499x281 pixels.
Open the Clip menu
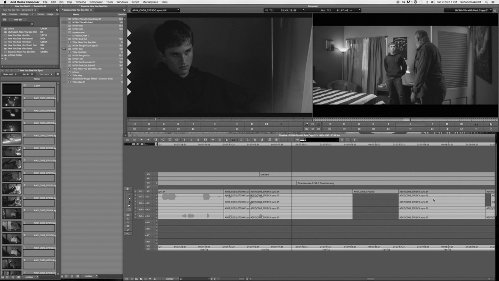point(69,2)
